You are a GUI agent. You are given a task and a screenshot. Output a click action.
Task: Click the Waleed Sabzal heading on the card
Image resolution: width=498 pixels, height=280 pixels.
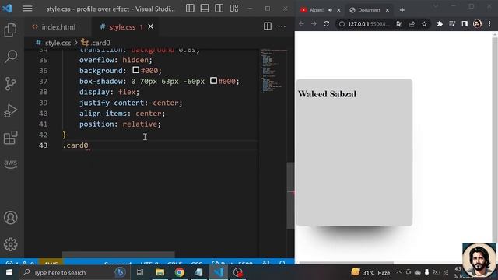[327, 94]
